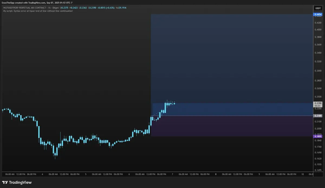Click the 0.2650 price axis label
This screenshot has width=325, height=188.
(318, 88)
